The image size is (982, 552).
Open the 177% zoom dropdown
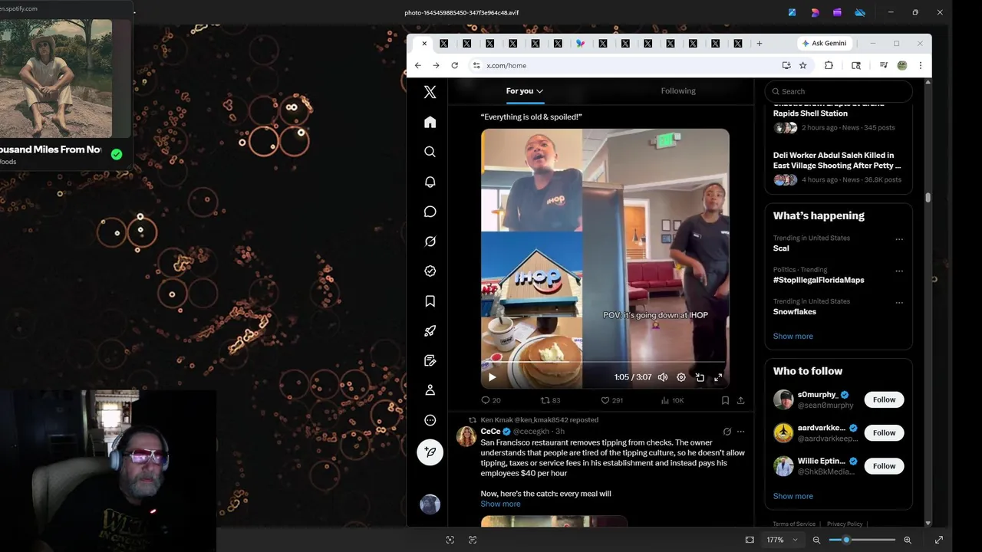pyautogui.click(x=795, y=540)
